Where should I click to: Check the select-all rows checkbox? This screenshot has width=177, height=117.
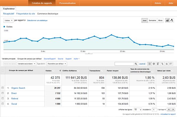tap(3, 71)
